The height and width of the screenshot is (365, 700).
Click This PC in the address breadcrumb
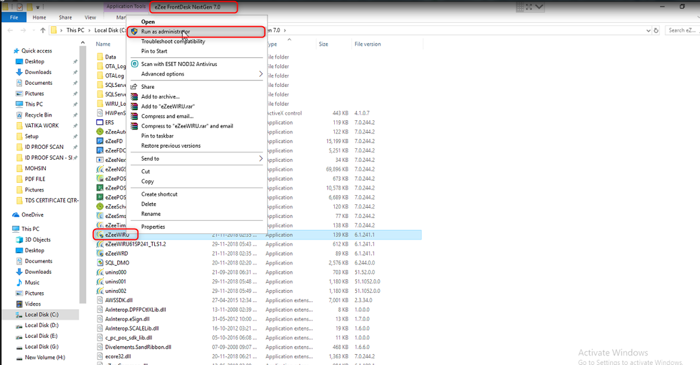pos(75,30)
